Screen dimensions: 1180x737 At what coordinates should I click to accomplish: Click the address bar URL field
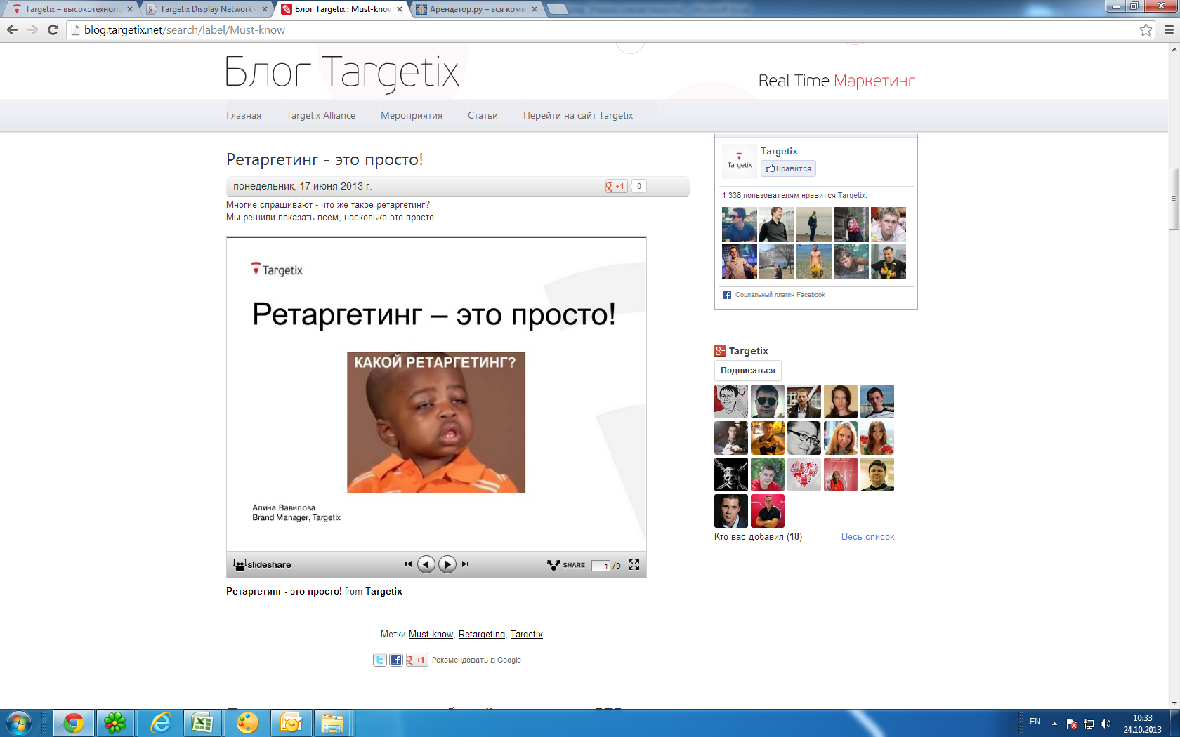pos(604,30)
